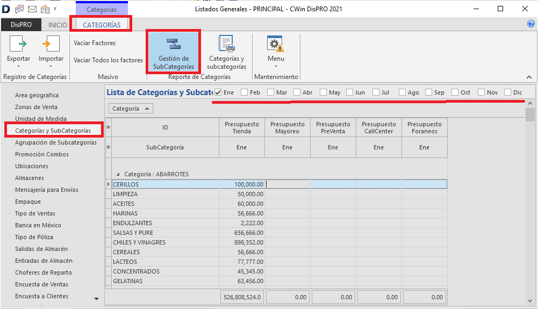Uncheck the Ene month checkbox

tap(218, 92)
